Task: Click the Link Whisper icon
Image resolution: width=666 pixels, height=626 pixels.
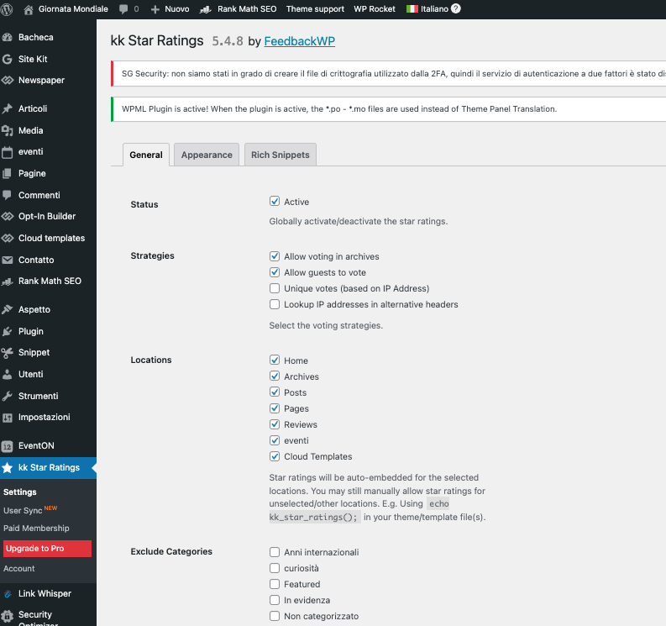Action: click(8, 594)
